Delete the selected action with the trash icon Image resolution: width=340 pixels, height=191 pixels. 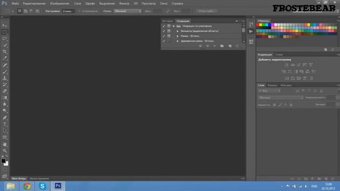(237, 46)
